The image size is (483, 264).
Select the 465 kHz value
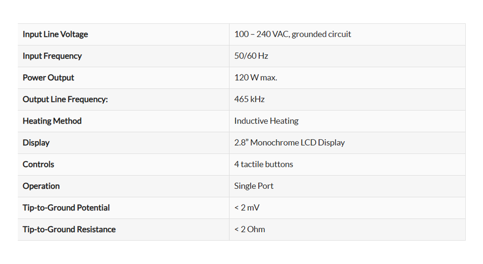tap(249, 100)
